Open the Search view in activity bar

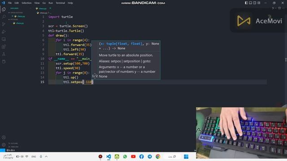pyautogui.click(x=4, y=17)
